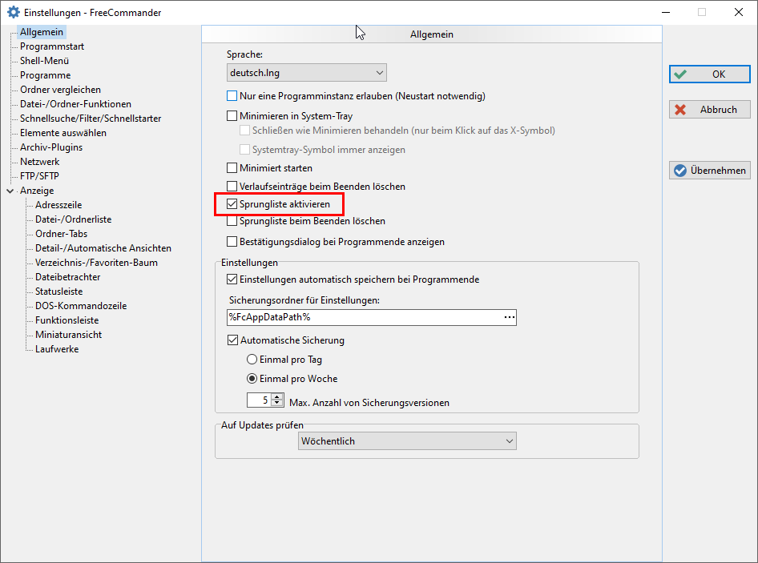Toggle 'Einstellungen automatisch speichern bei Programmende'
The height and width of the screenshot is (563, 758).
pyautogui.click(x=232, y=279)
